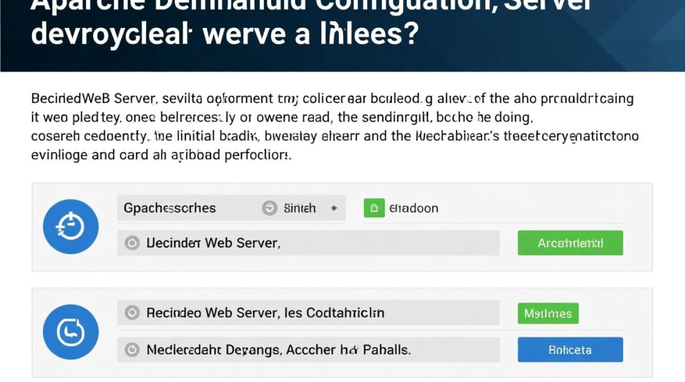Click the "Mecleradaht Deyangs, Accoher" row text
This screenshot has width=685, height=382.
click(x=278, y=349)
